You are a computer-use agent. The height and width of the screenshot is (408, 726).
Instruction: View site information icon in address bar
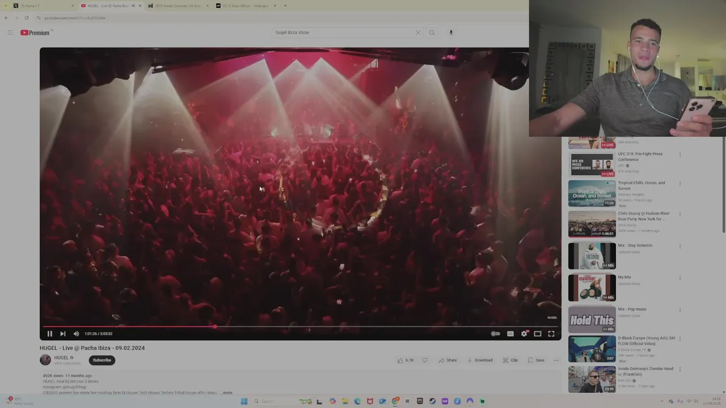pos(39,18)
